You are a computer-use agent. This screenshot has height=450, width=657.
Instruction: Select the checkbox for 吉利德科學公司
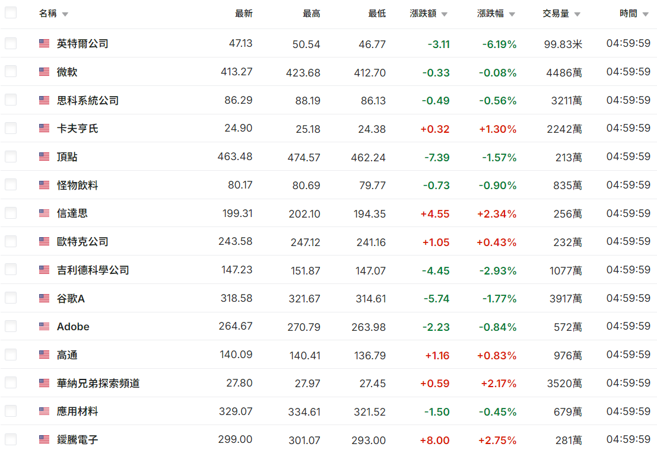click(x=11, y=270)
